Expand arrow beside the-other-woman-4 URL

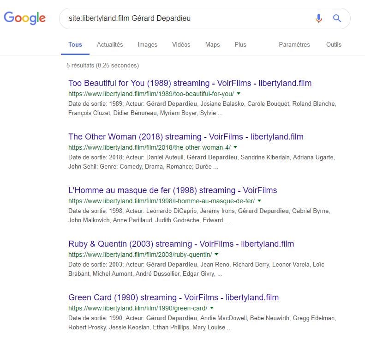[x=235, y=147]
